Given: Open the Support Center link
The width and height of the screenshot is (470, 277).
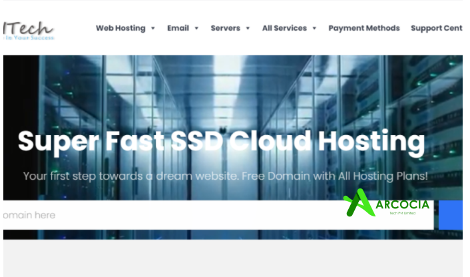Looking at the screenshot, I should pyautogui.click(x=436, y=28).
